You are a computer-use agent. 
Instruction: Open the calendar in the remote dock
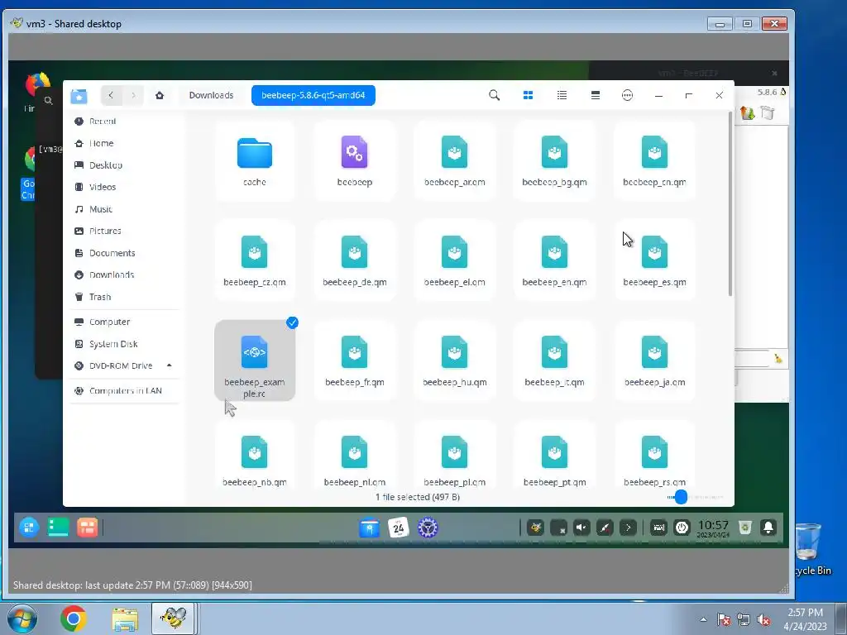399,528
